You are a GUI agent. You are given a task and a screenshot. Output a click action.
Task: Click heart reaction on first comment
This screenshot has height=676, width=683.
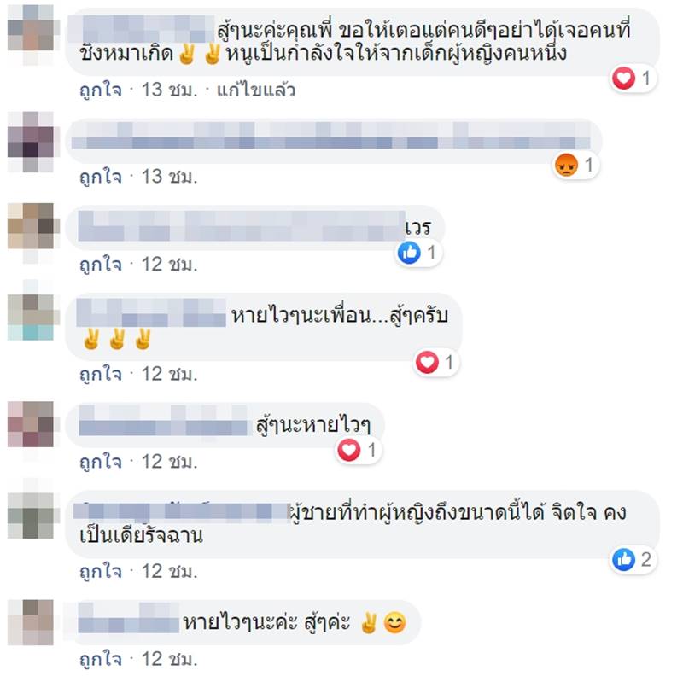(623, 79)
